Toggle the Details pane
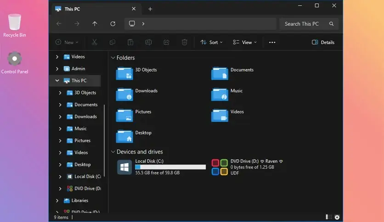Viewport: 384px width, 222px height. click(323, 42)
